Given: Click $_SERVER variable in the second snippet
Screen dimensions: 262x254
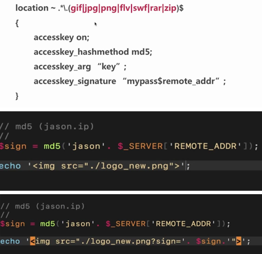Looking at the screenshot, I should [126, 224].
